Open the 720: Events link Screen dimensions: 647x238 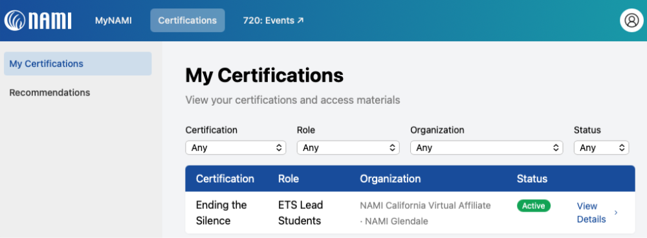coord(273,20)
